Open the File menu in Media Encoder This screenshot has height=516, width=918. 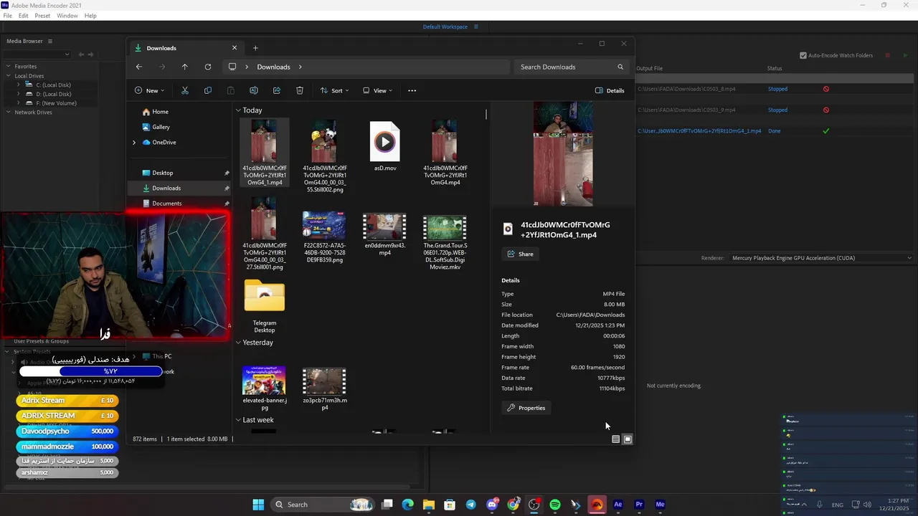(x=8, y=16)
